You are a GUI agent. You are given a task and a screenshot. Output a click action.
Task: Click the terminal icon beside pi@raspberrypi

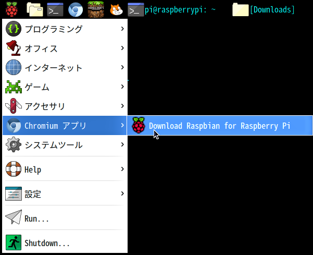(136, 9)
